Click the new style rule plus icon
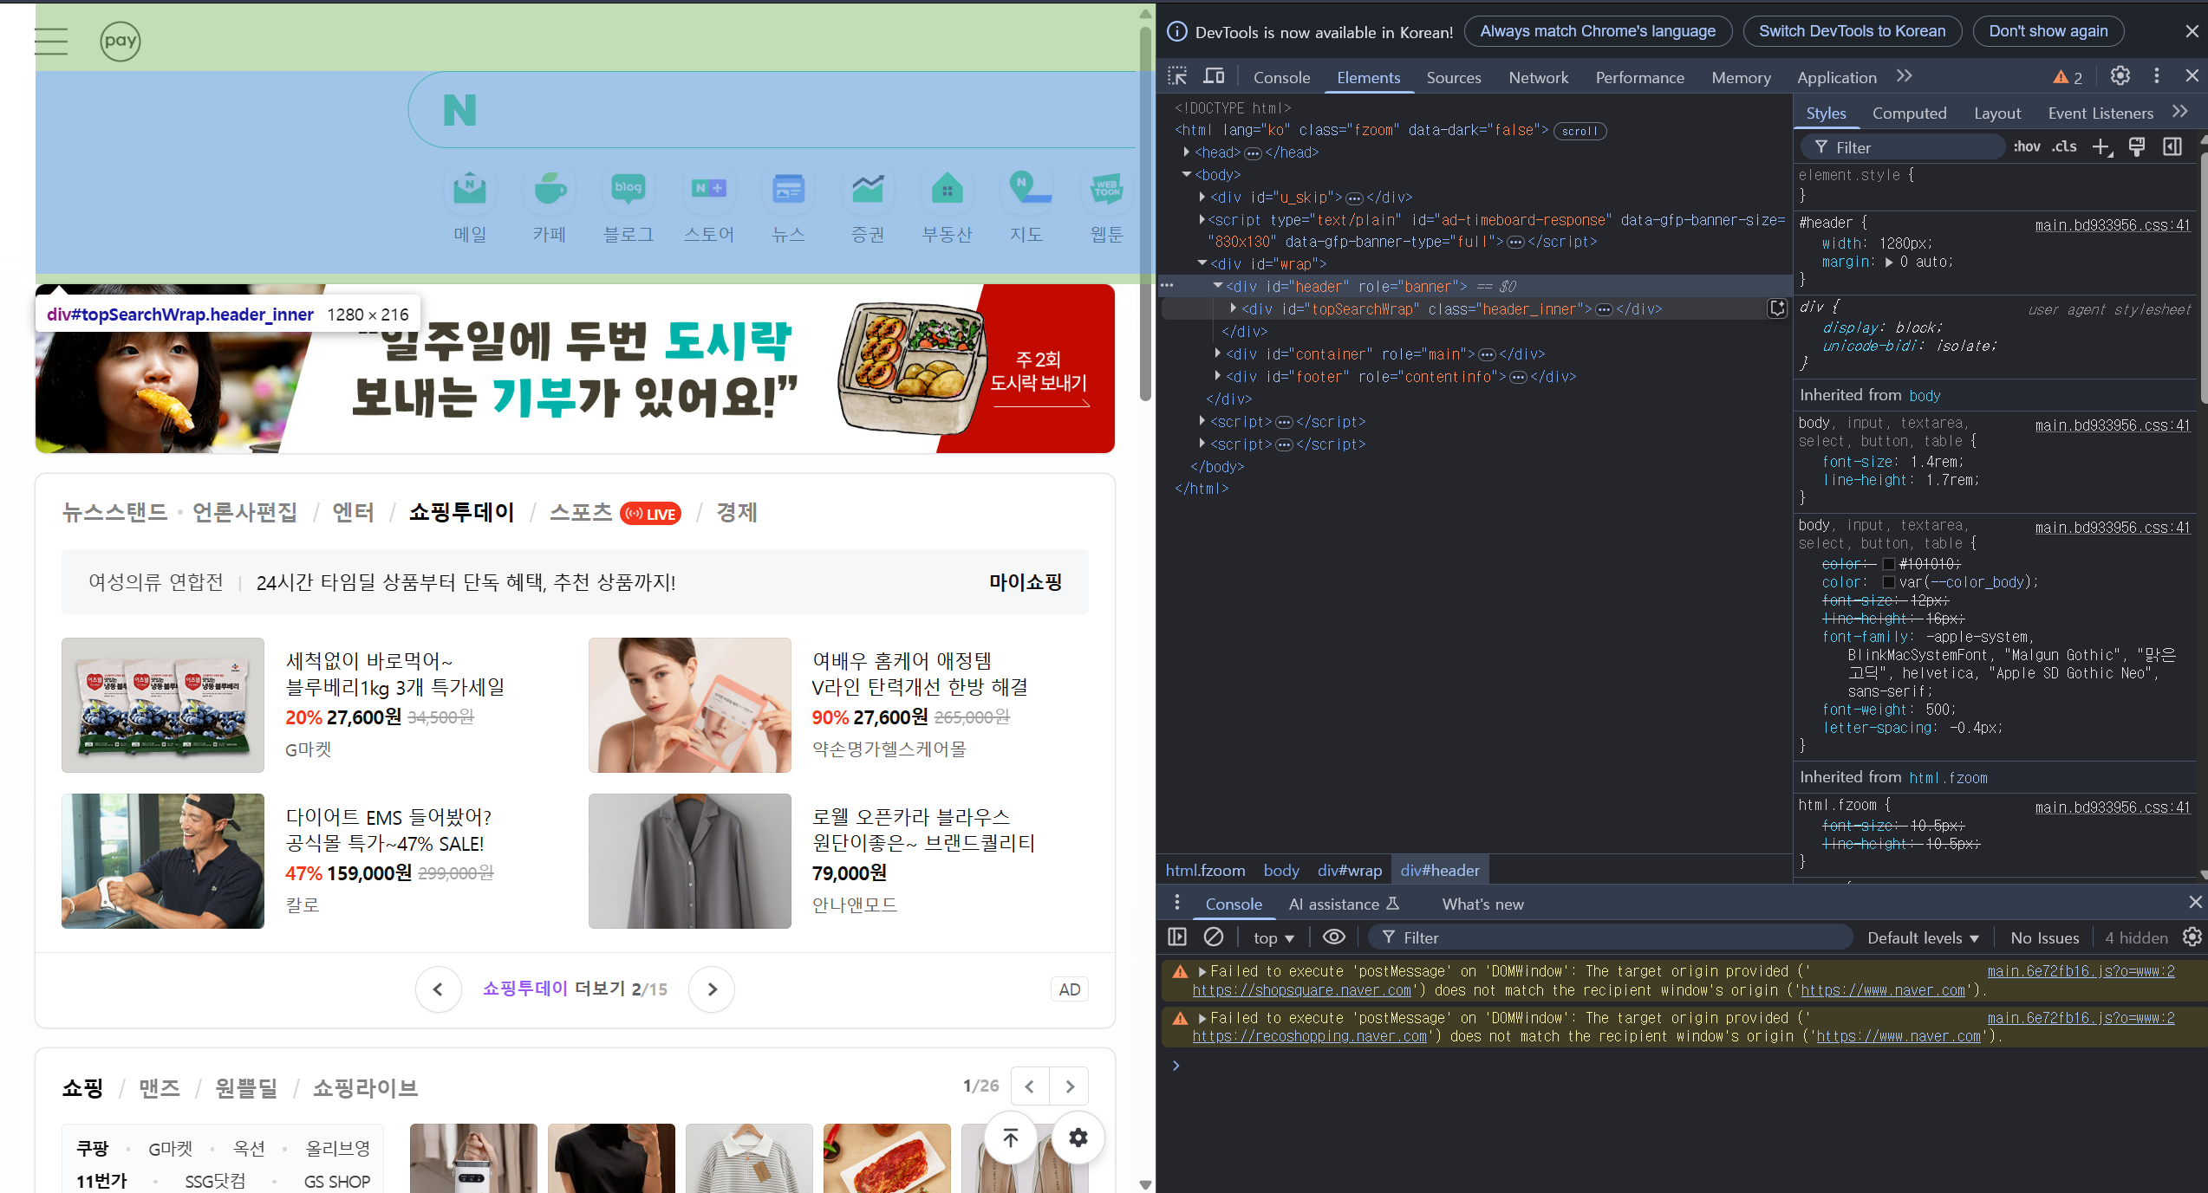The width and height of the screenshot is (2208, 1193). (2101, 147)
